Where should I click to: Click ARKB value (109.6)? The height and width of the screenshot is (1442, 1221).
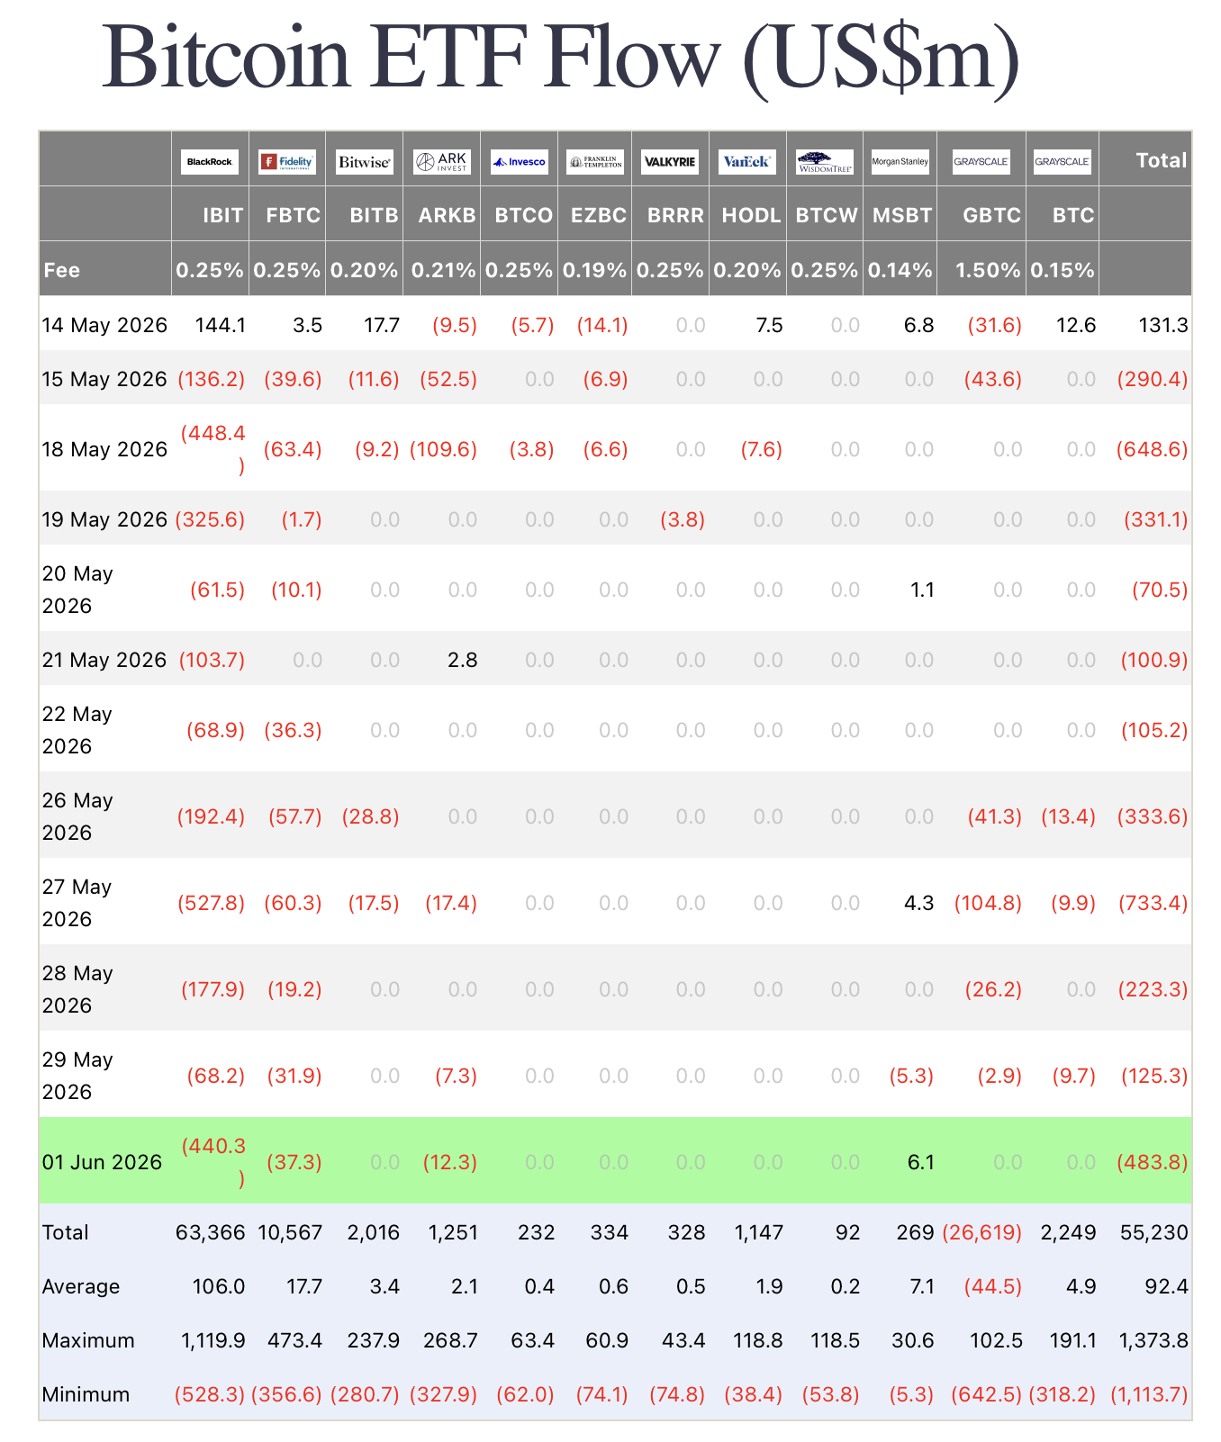click(443, 449)
